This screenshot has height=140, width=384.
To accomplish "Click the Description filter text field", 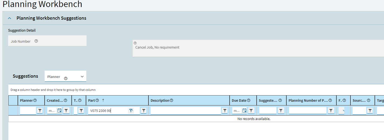I will tap(186, 111).
